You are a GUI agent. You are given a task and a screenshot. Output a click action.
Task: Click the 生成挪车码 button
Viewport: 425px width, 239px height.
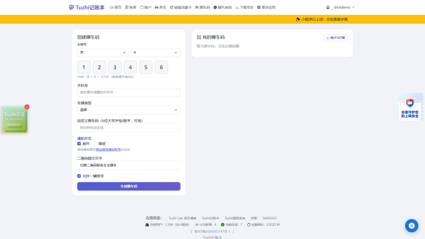click(129, 186)
